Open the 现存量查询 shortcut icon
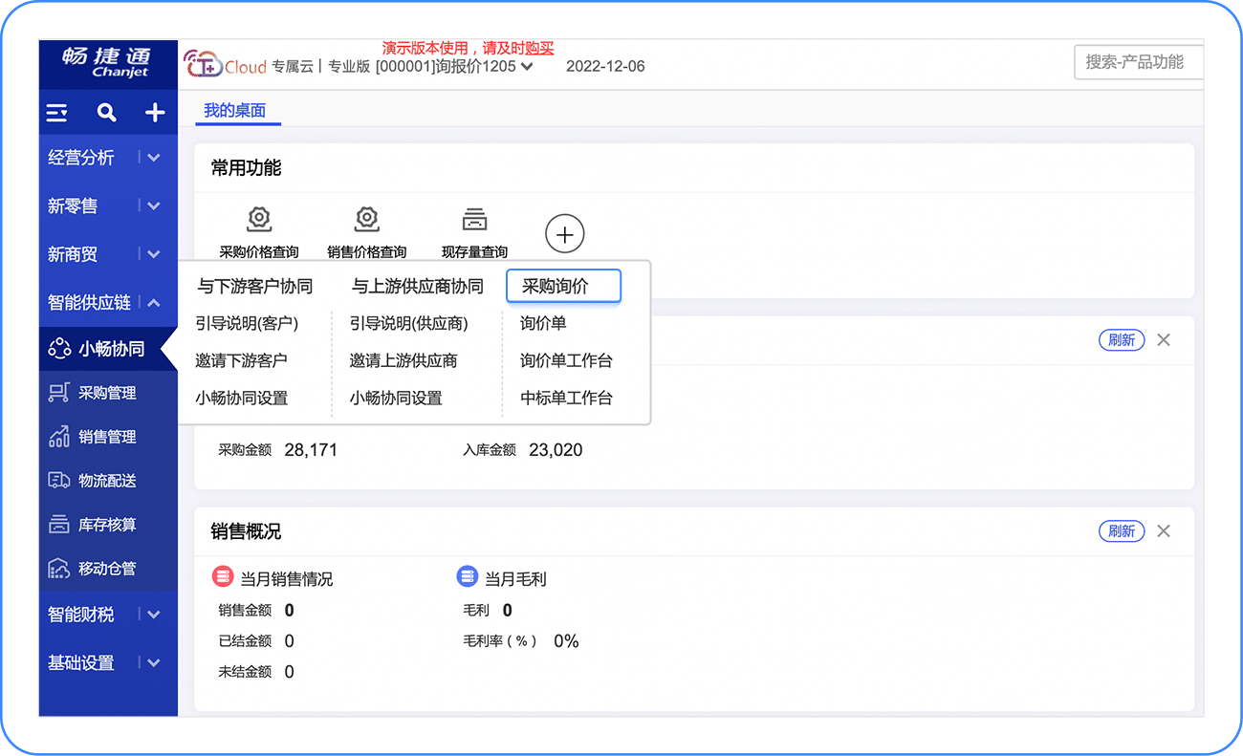Image resolution: width=1243 pixels, height=756 pixels. pyautogui.click(x=474, y=220)
